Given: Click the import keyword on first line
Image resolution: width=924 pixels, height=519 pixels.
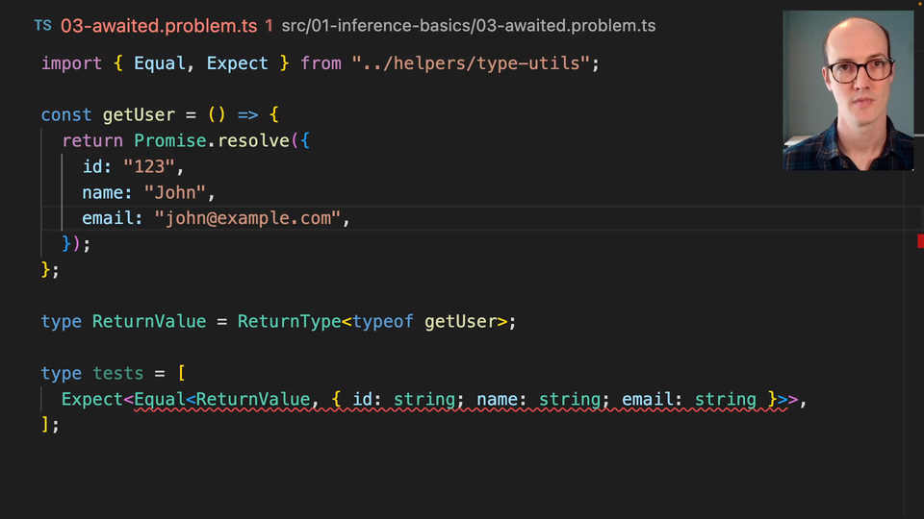Looking at the screenshot, I should click(71, 63).
